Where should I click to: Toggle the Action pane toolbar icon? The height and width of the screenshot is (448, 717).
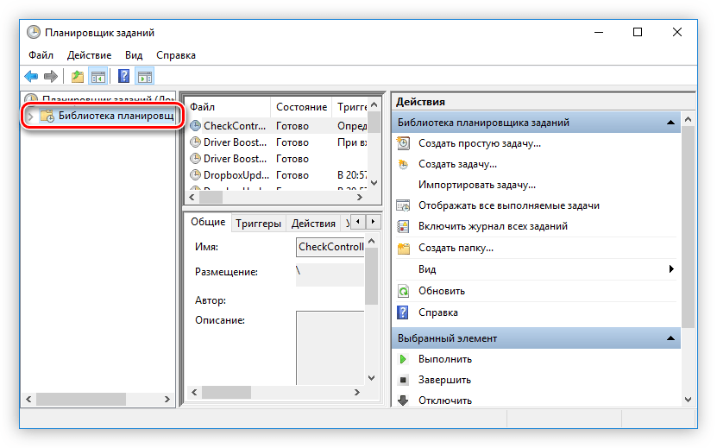pyautogui.click(x=144, y=76)
